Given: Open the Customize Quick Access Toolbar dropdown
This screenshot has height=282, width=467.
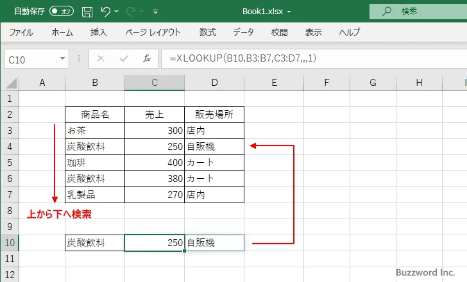Looking at the screenshot, I should pyautogui.click(x=155, y=12).
